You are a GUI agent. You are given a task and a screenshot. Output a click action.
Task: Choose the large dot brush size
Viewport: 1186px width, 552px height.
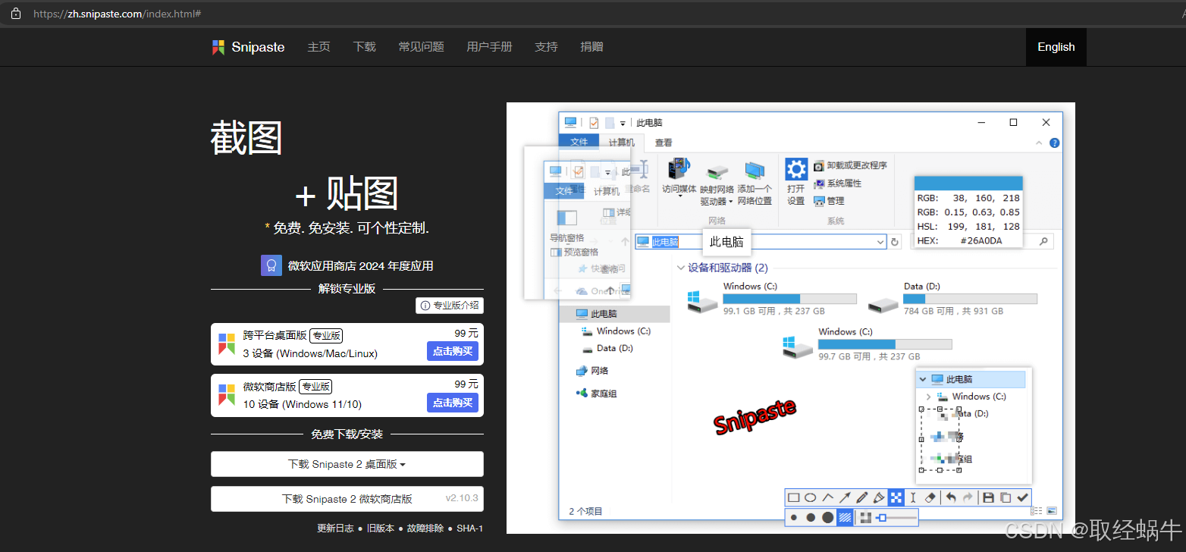[828, 517]
